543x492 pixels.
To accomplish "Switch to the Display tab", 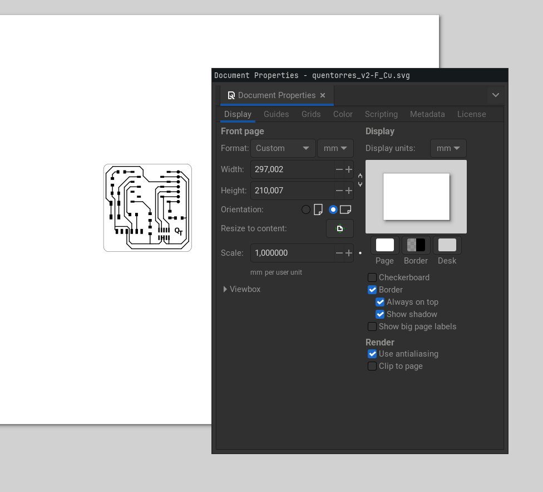I will [238, 114].
